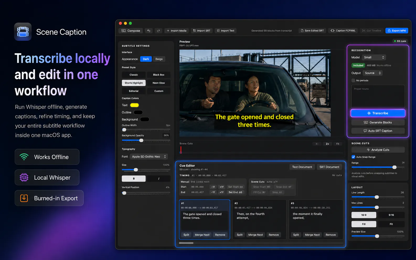Screen dimensions: 416x260
Task: Enable the No periods checkbox
Action: click(x=353, y=80)
